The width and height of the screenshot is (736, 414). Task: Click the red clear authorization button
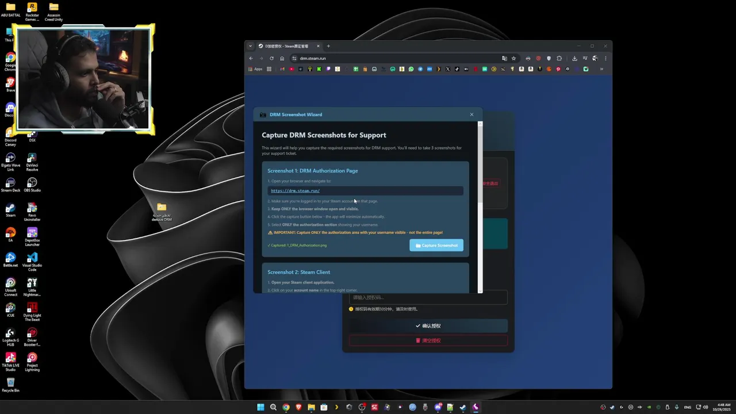click(428, 340)
